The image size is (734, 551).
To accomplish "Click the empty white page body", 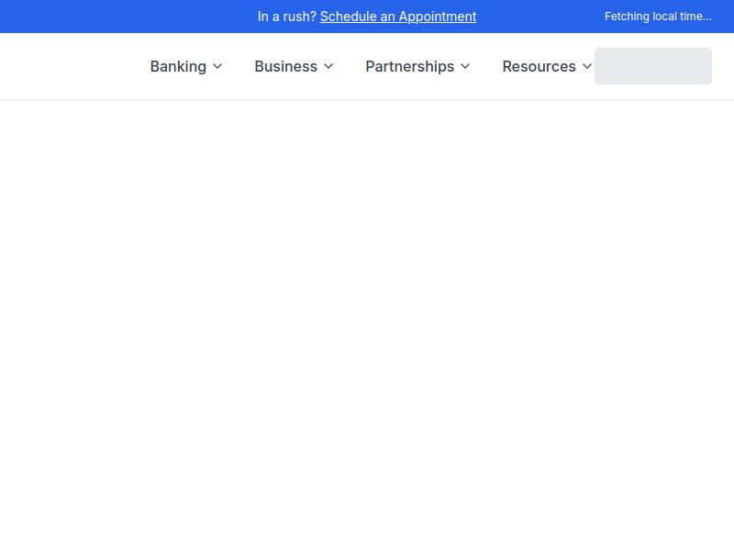I will coord(367,321).
